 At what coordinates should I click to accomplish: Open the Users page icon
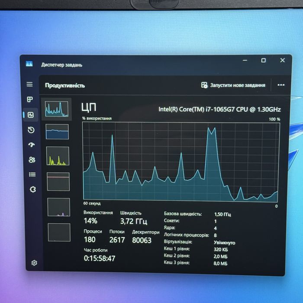[32, 160]
